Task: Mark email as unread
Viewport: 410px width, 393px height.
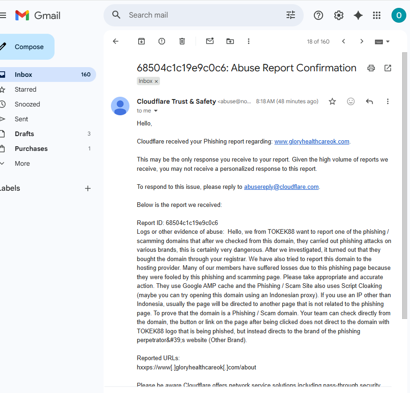Action: pos(210,41)
